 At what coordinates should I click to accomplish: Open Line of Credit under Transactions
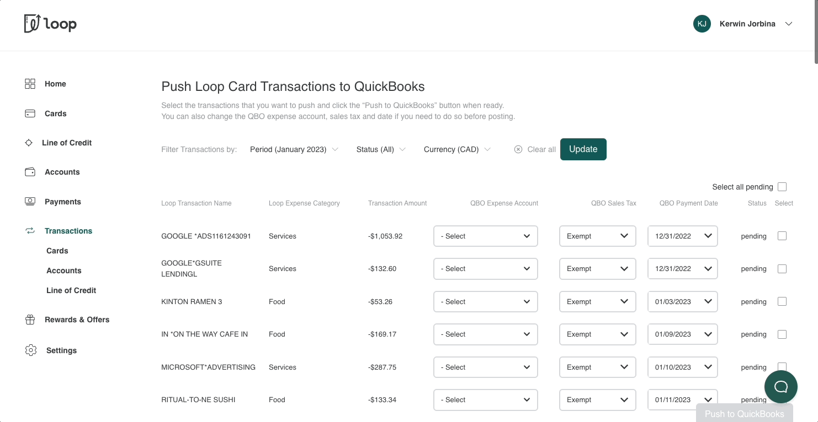tap(71, 290)
